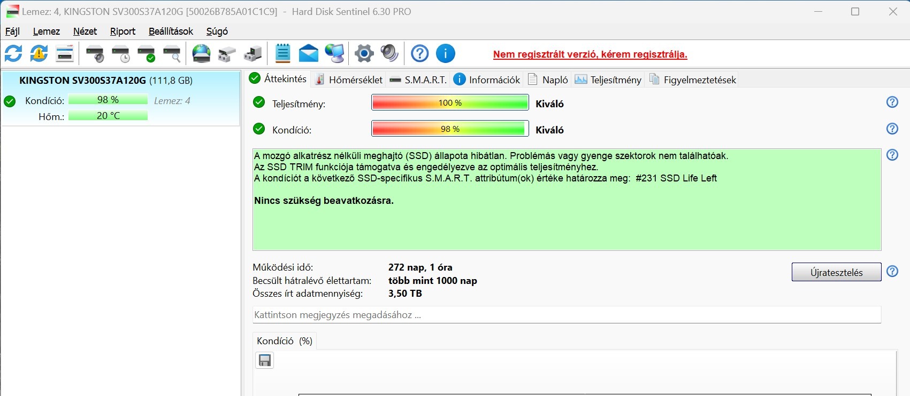Click the '3,50 TB' written data value
The height and width of the screenshot is (396, 910).
point(405,294)
